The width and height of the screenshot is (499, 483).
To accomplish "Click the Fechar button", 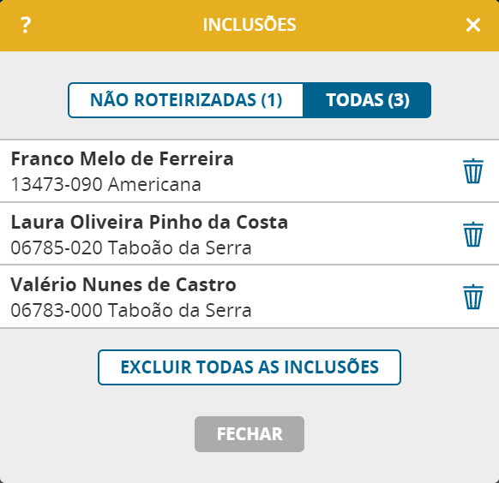I will pyautogui.click(x=249, y=434).
